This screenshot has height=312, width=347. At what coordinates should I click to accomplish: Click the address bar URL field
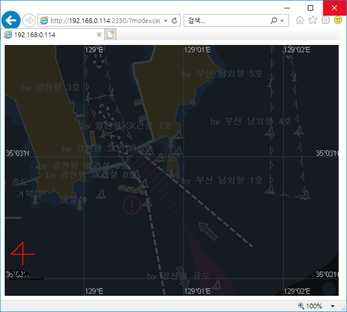click(x=104, y=21)
